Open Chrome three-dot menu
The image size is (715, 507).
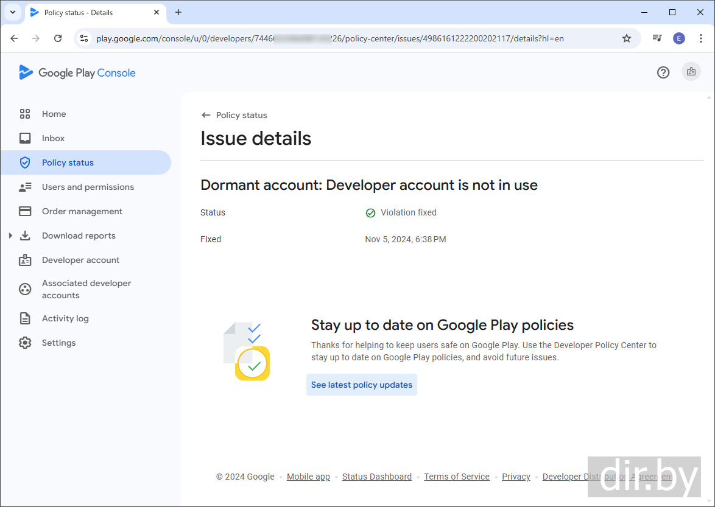(701, 38)
